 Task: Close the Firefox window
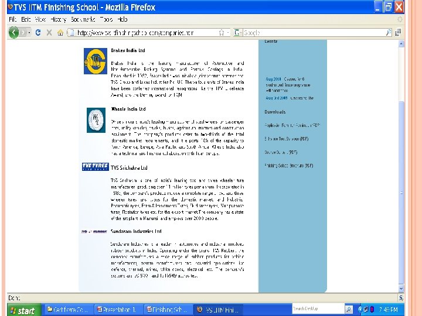[x=399, y=6]
